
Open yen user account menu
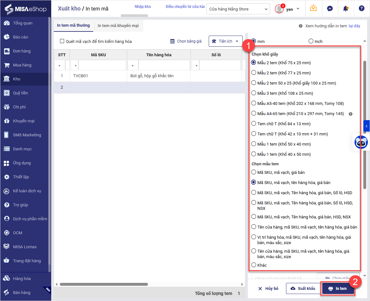pyautogui.click(x=288, y=9)
